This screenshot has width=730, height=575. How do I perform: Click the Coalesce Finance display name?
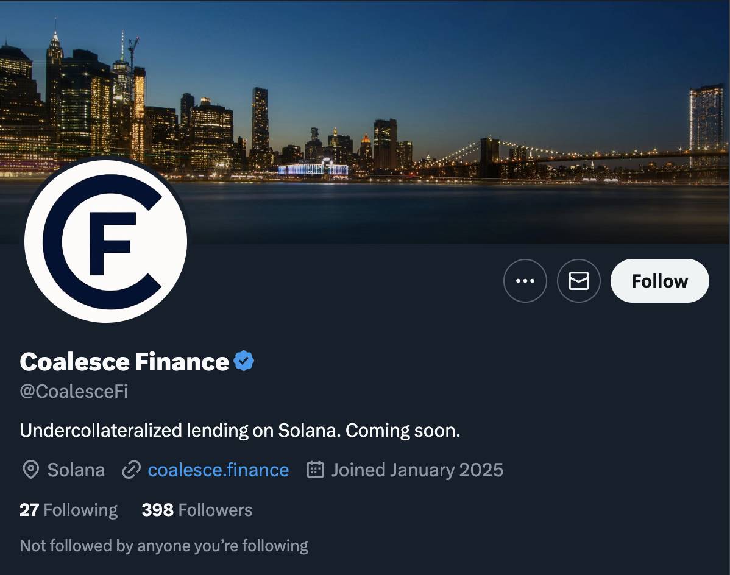(124, 362)
